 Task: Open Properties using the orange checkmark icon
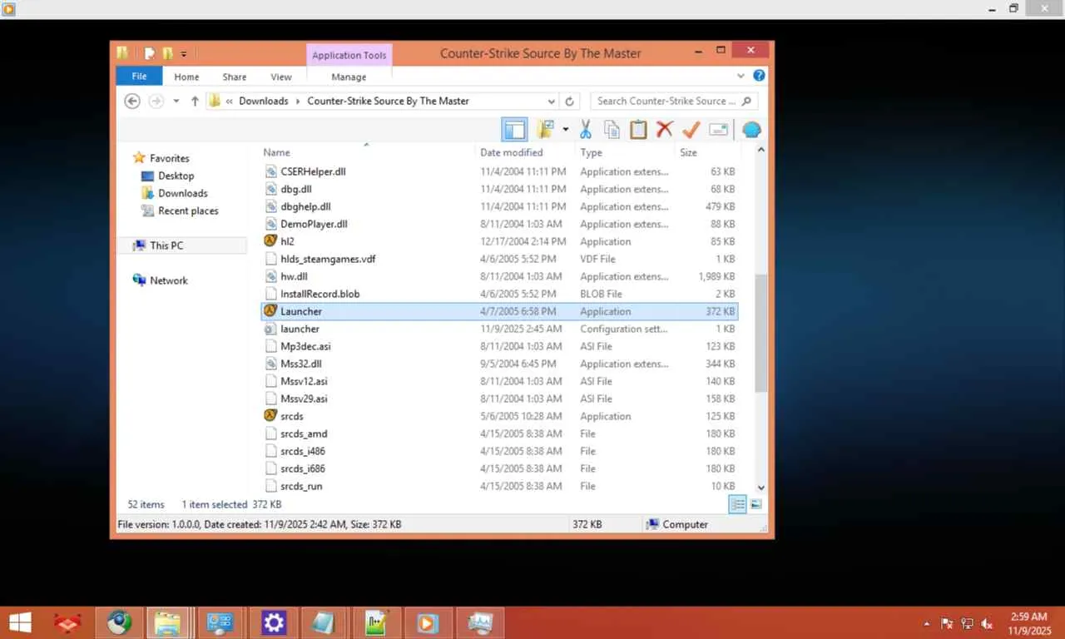pyautogui.click(x=691, y=129)
